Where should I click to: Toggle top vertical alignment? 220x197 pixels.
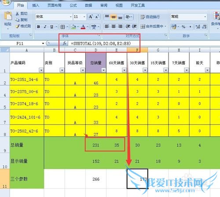click(x=107, y=17)
